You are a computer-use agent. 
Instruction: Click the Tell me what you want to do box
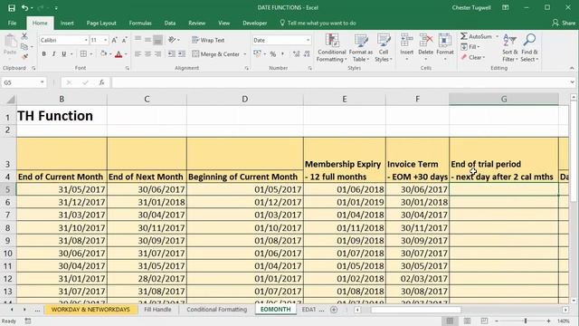(x=318, y=23)
